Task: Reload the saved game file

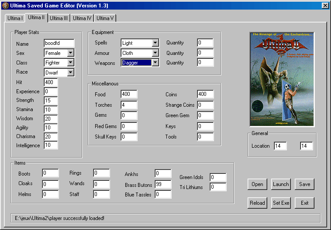Action: tap(257, 203)
